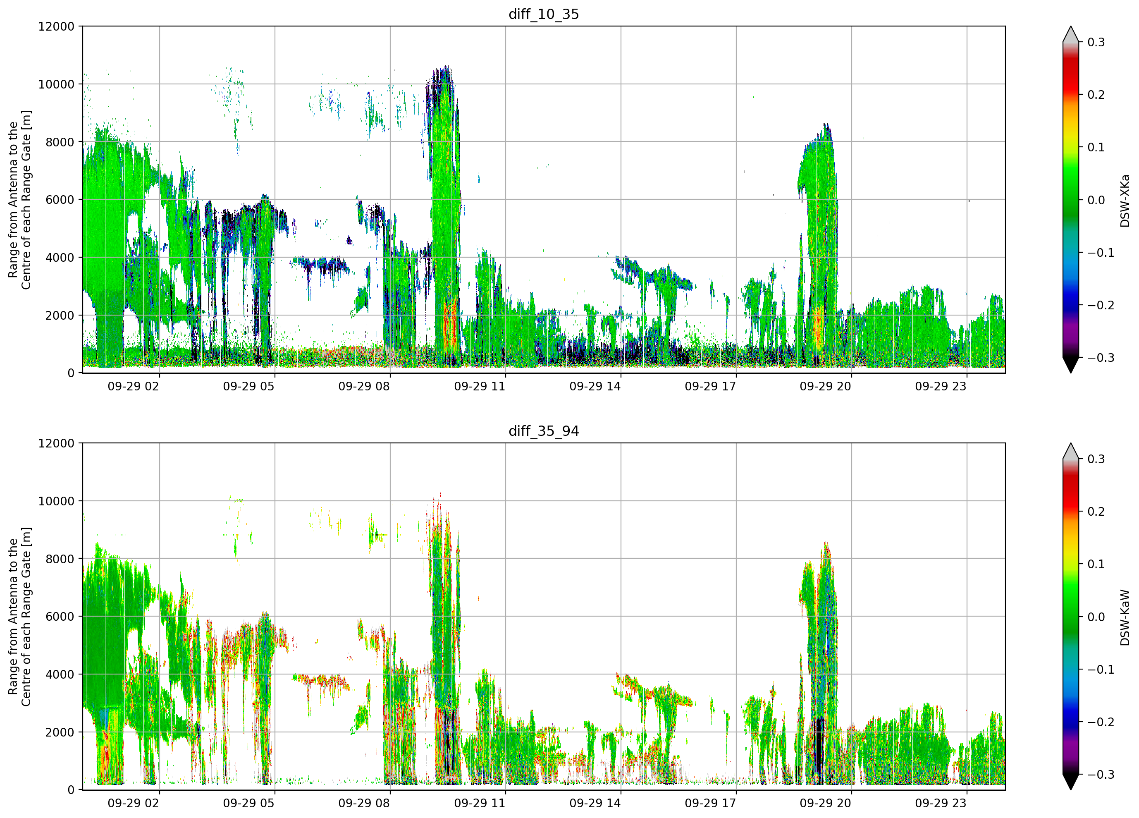The image size is (1139, 818).
Task: Select the DSW-KaW colorbar label
Action: point(1125,617)
